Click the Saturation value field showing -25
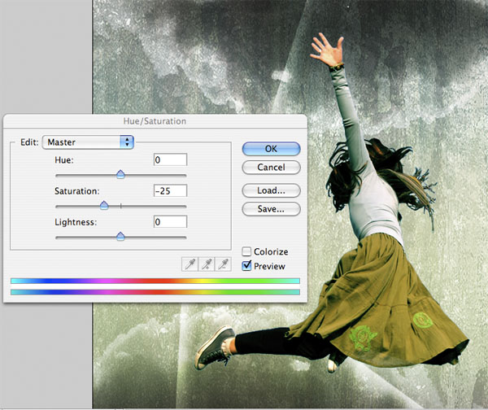The image size is (488, 410). [x=170, y=190]
